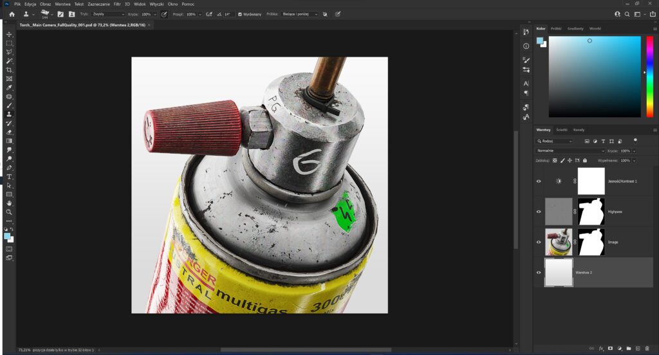Select the Dodge tool
659x355 pixels.
(9, 159)
